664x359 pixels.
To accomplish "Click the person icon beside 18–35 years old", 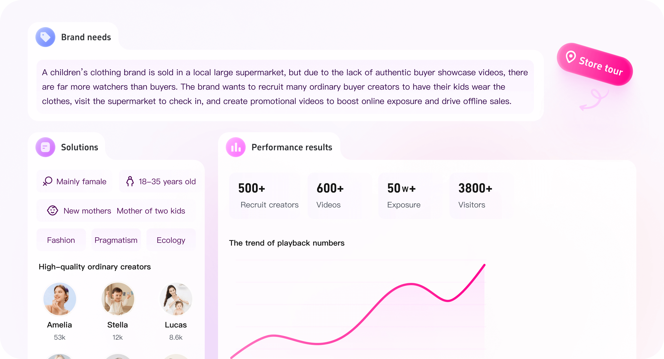I will 130,181.
